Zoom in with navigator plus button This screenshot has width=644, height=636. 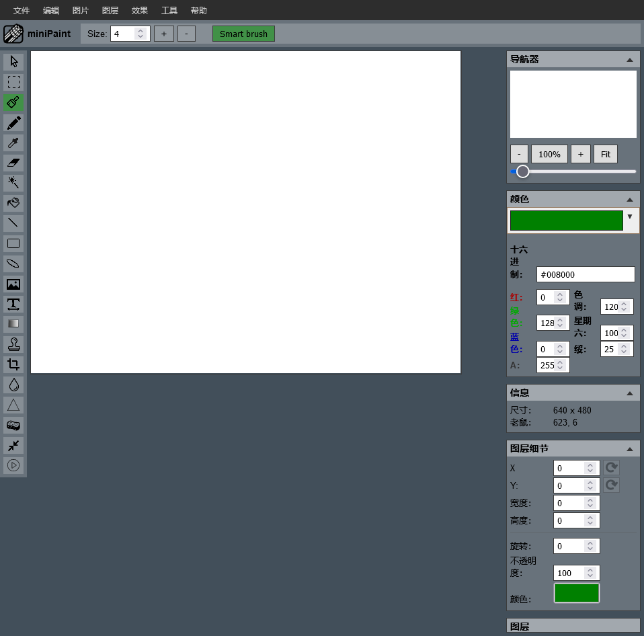pyautogui.click(x=581, y=154)
